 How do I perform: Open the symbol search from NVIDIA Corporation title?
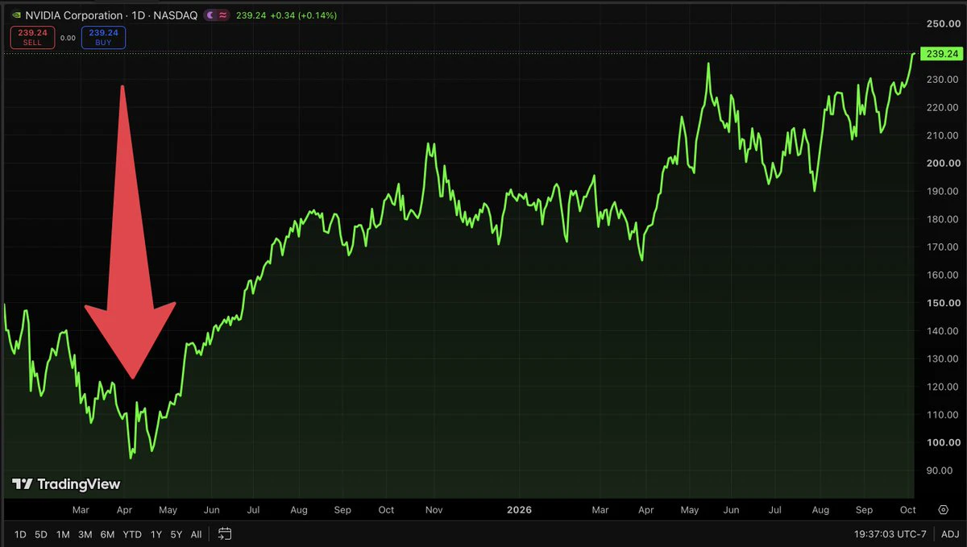[x=74, y=15]
